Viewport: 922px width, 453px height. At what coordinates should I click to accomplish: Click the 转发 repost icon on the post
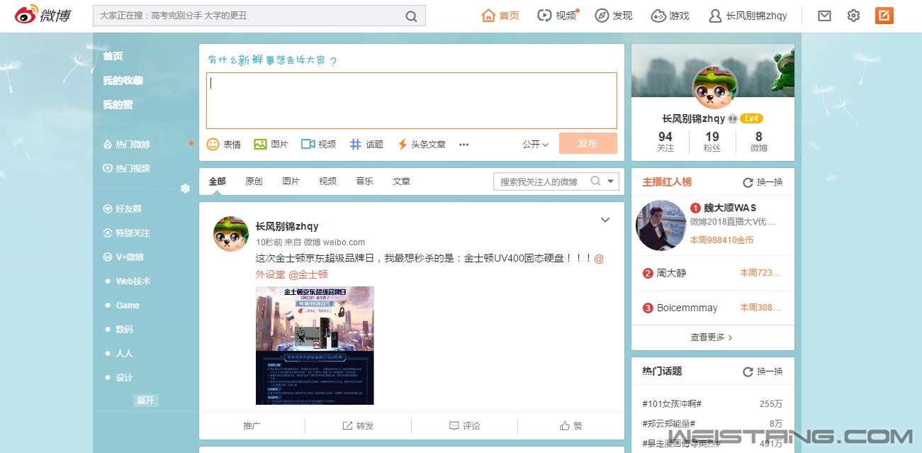[347, 425]
